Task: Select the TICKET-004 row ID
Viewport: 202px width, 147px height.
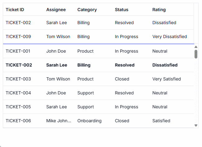Action: click(18, 93)
